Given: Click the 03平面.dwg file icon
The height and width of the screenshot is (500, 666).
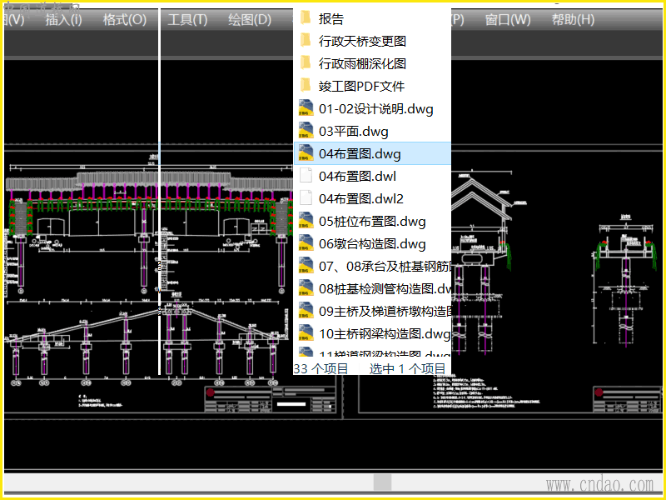Looking at the screenshot, I should (306, 131).
